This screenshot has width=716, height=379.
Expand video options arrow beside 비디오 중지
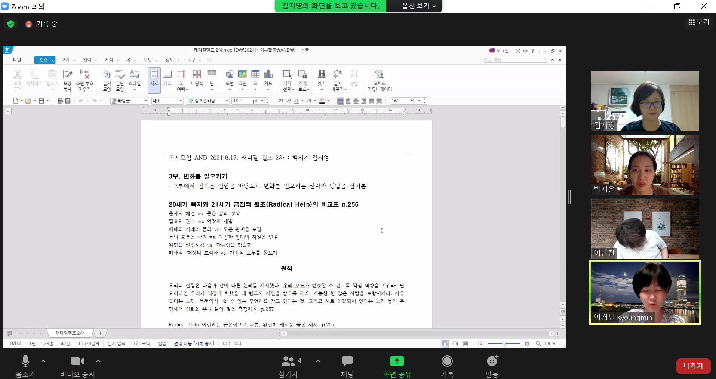(x=98, y=361)
